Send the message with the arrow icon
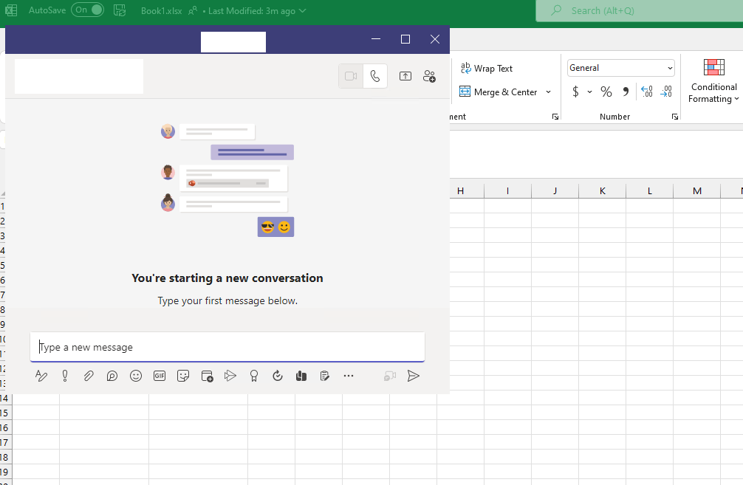743x485 pixels. coord(413,376)
